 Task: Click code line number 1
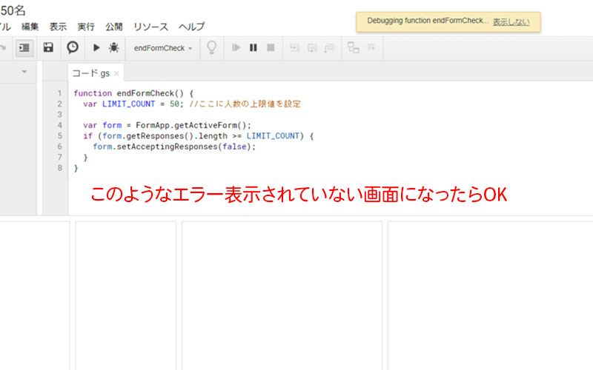tap(59, 93)
